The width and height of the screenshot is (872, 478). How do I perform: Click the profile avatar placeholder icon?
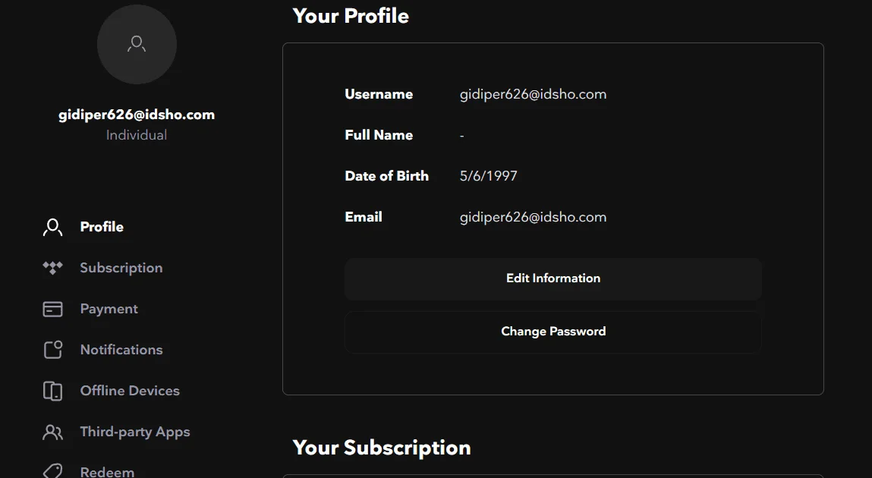point(137,44)
